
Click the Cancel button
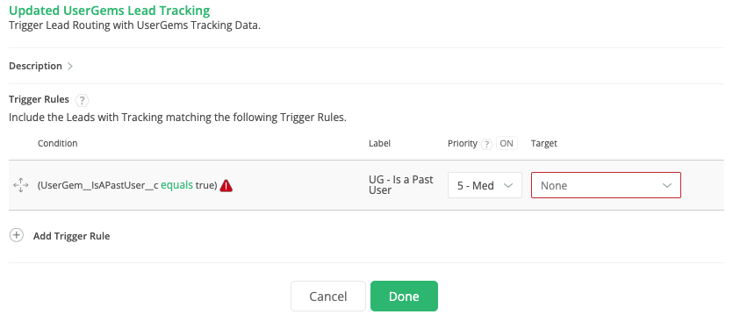(328, 297)
